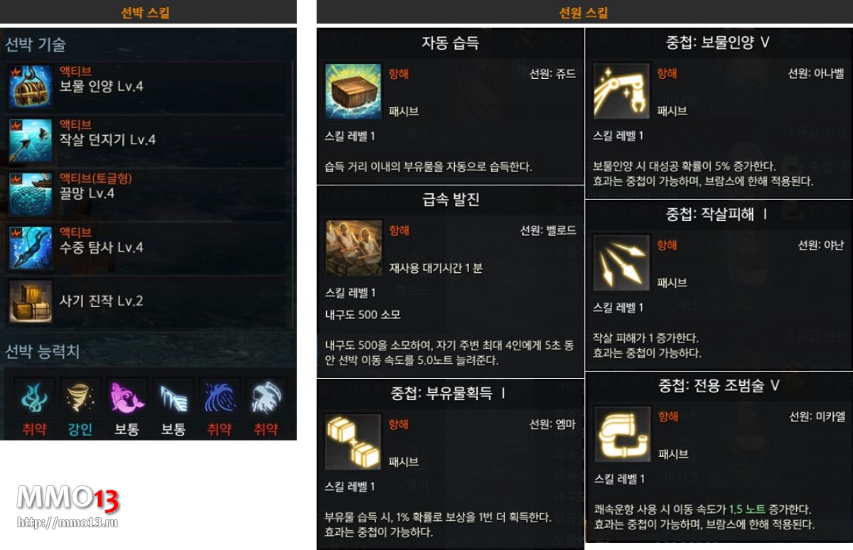Visit the http://mmo13.ru link
This screenshot has width=853, height=550.
pos(67,523)
